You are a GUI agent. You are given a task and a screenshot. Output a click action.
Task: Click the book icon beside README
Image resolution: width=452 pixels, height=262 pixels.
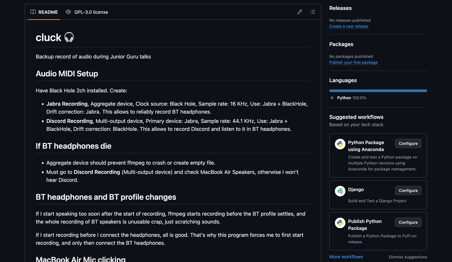tap(33, 12)
